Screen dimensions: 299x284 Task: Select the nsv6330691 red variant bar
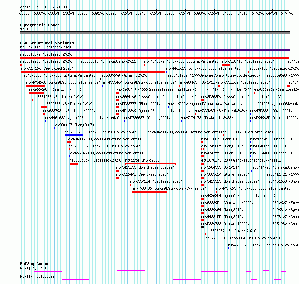pyautogui.click(x=37, y=93)
